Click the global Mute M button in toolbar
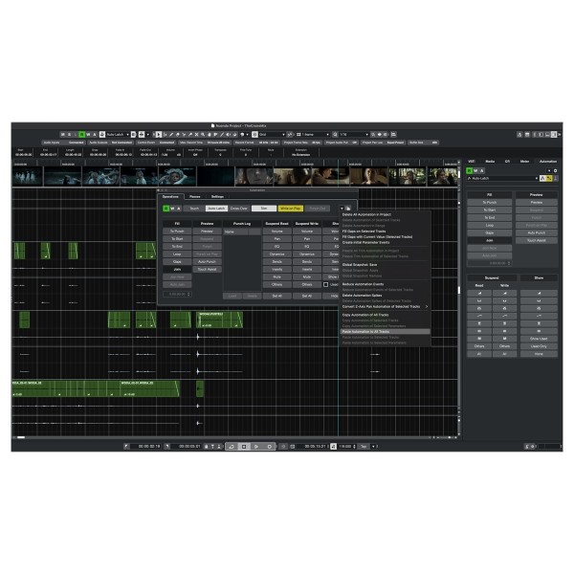This screenshot has height=574, width=574. [63, 135]
